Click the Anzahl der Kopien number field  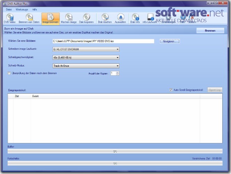[113, 73]
